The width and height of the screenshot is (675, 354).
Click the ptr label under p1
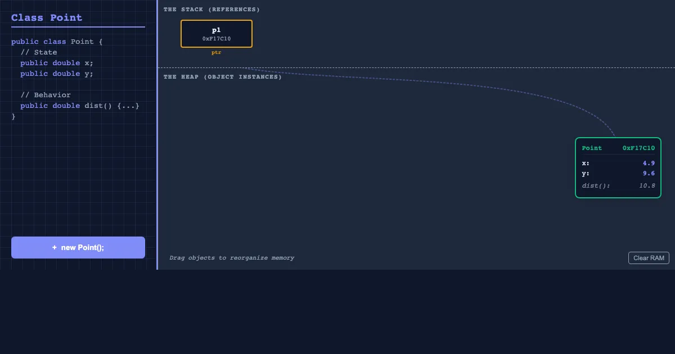click(217, 52)
